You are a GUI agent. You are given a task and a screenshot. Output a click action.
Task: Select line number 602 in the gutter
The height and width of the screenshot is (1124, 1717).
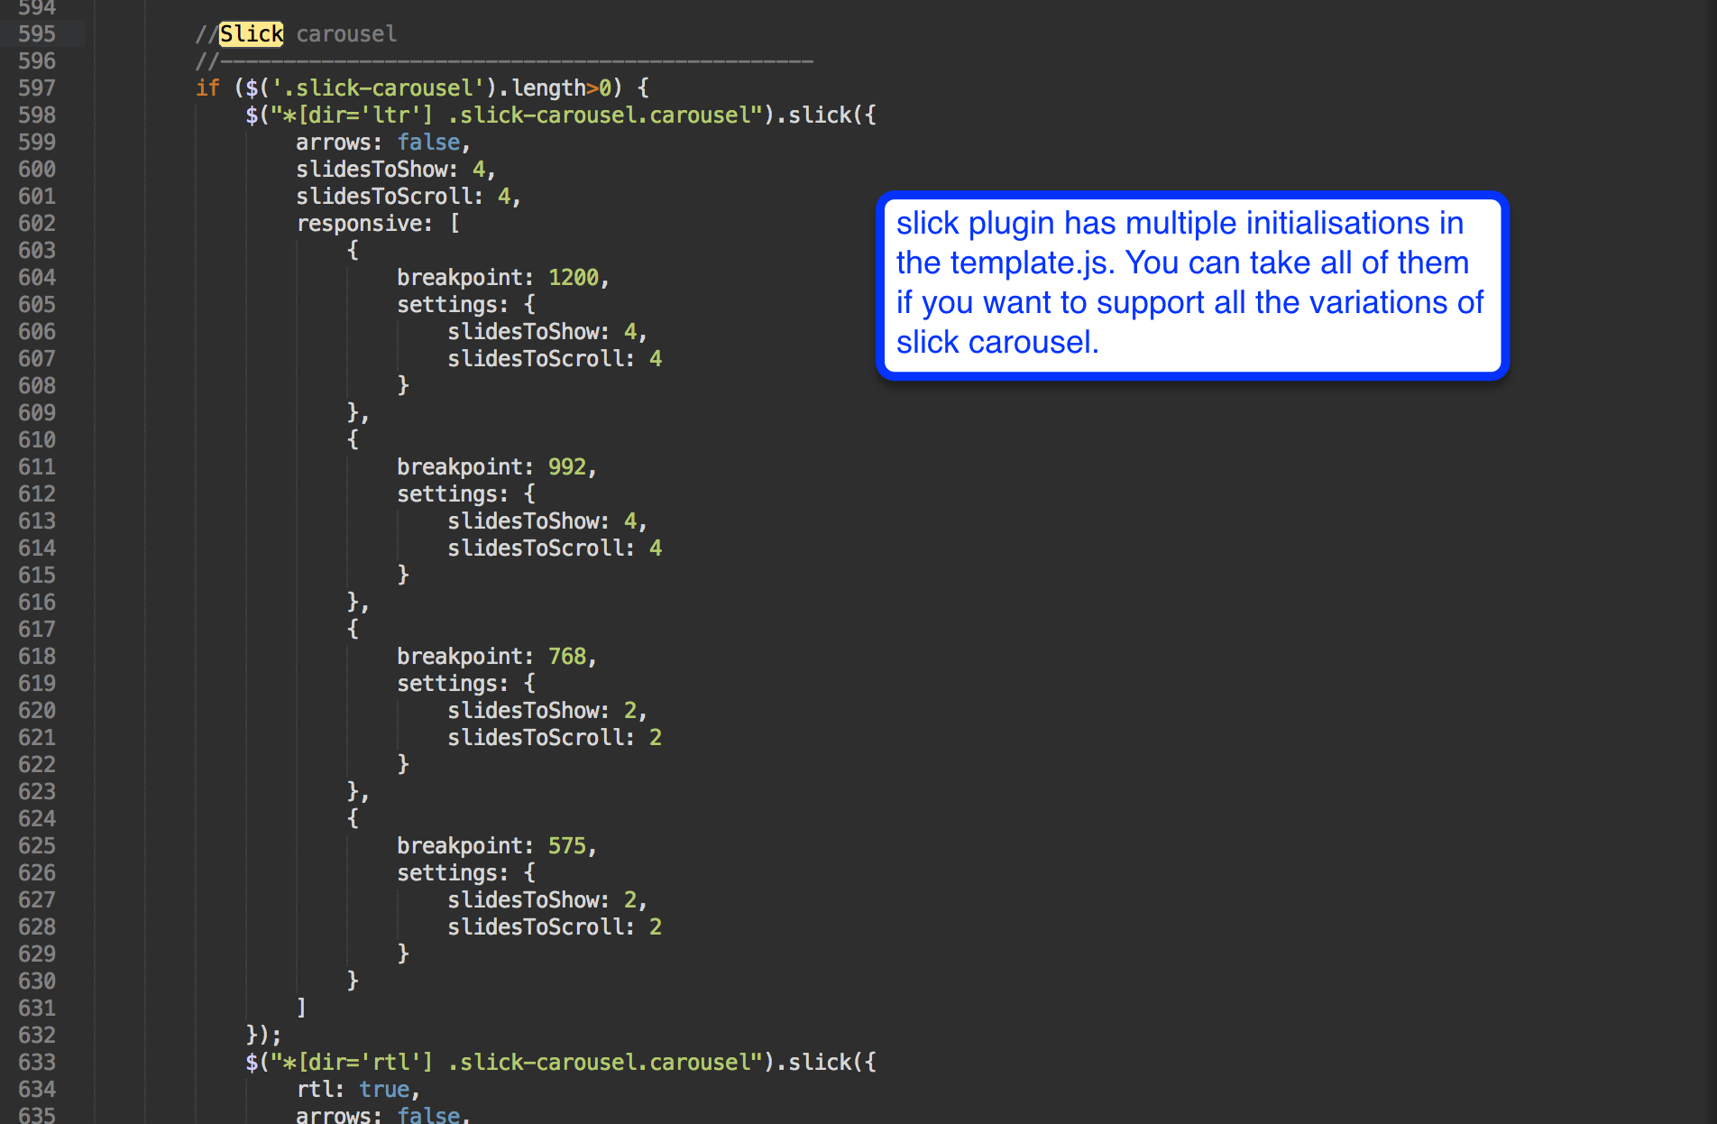point(37,224)
